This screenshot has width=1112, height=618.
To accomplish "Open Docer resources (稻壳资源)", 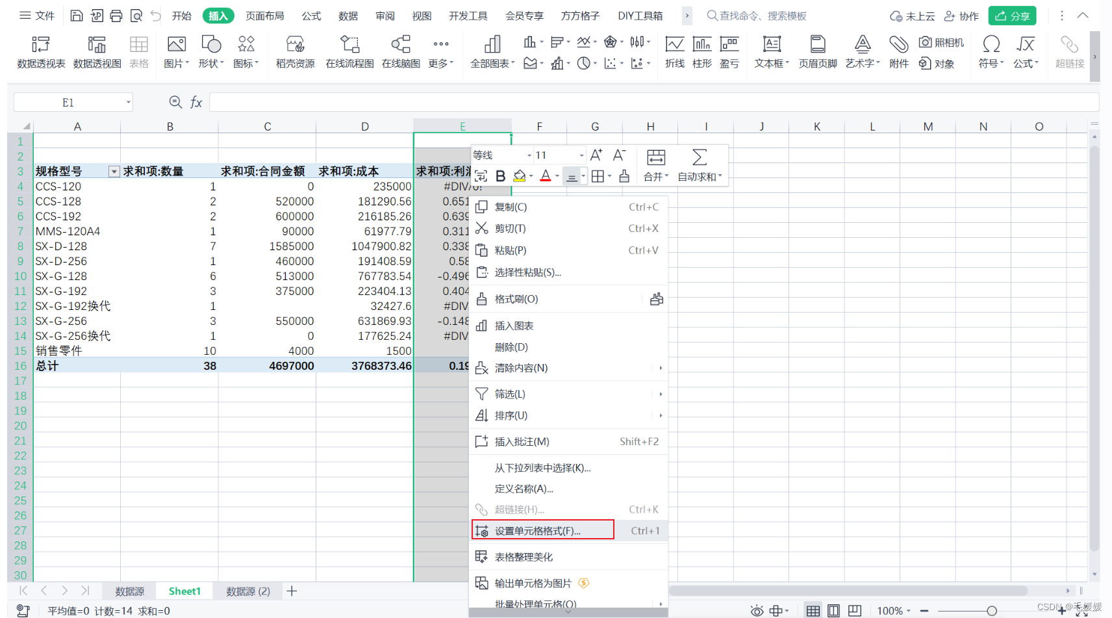I will pos(295,52).
